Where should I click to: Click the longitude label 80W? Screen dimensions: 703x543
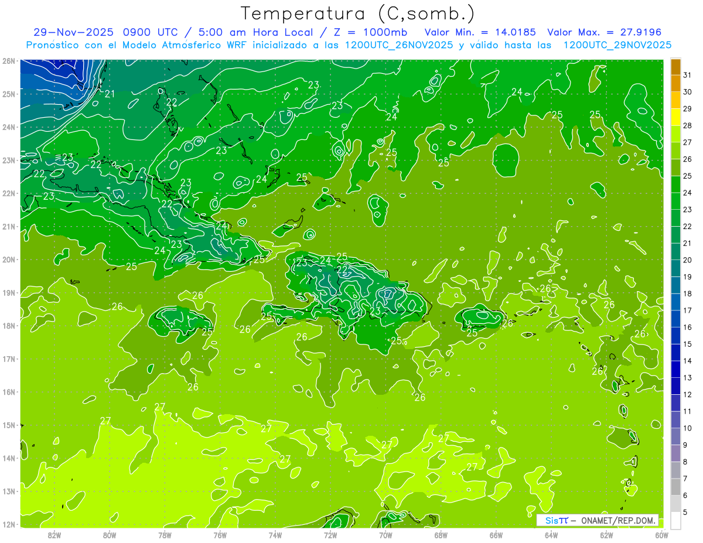pos(110,535)
